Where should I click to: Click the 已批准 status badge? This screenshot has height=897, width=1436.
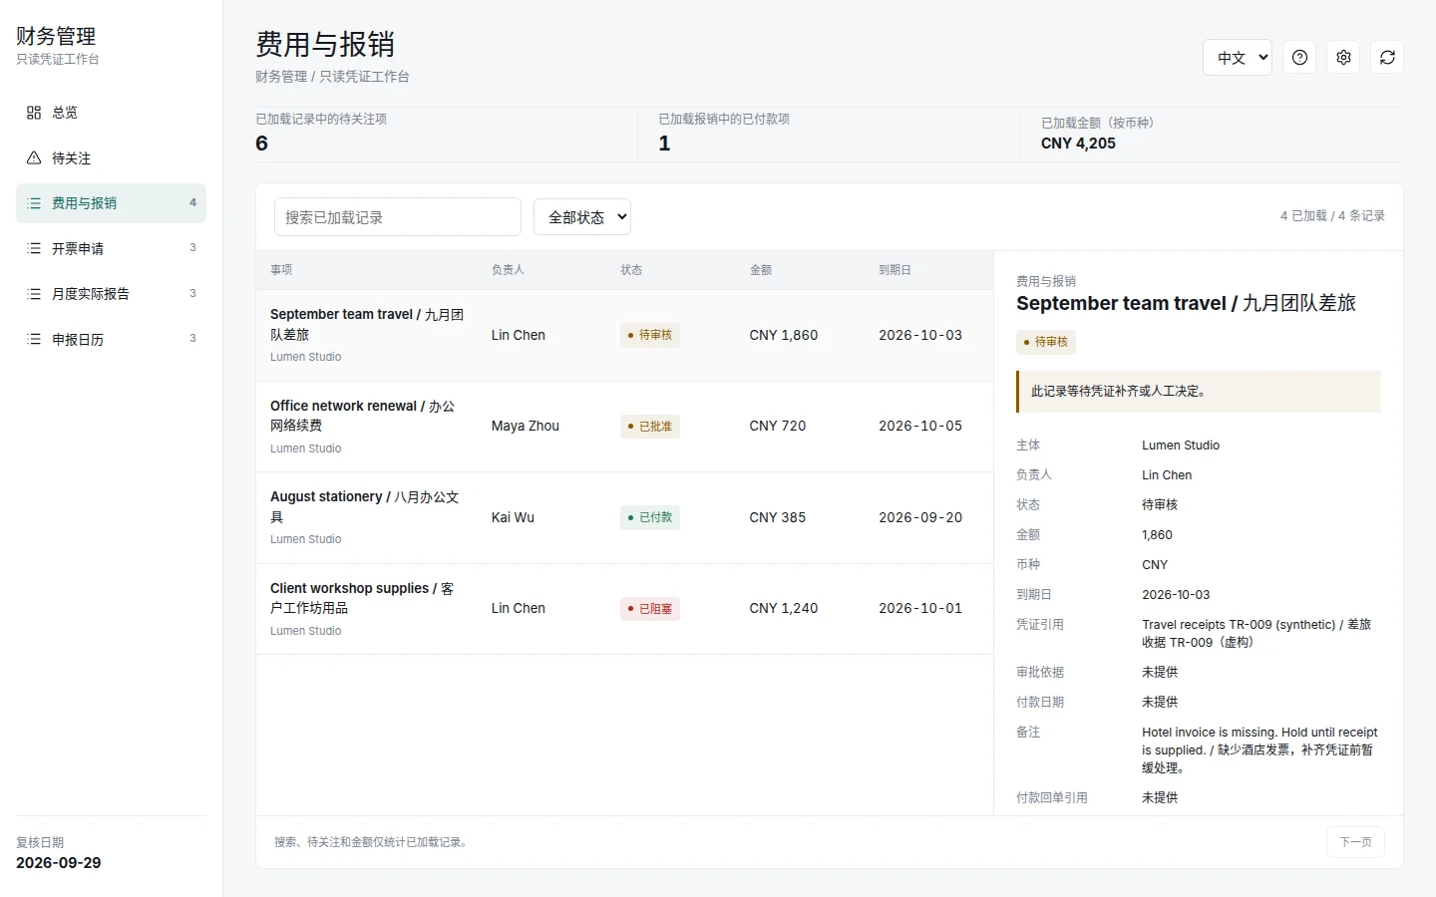tap(650, 427)
